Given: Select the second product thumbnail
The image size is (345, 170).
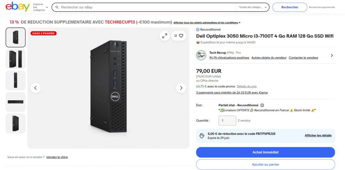Looking at the screenshot, I should (15, 59).
